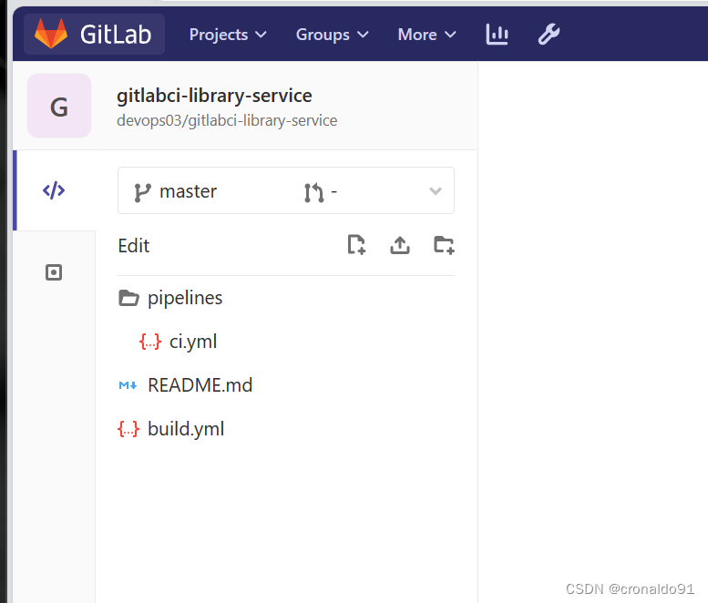Click the project avatar letter G
This screenshot has width=708, height=603.
(59, 106)
